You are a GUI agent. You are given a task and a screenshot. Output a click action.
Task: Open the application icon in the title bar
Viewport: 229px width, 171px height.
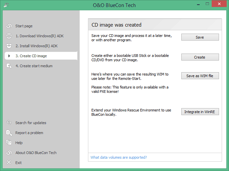click(x=6, y=5)
